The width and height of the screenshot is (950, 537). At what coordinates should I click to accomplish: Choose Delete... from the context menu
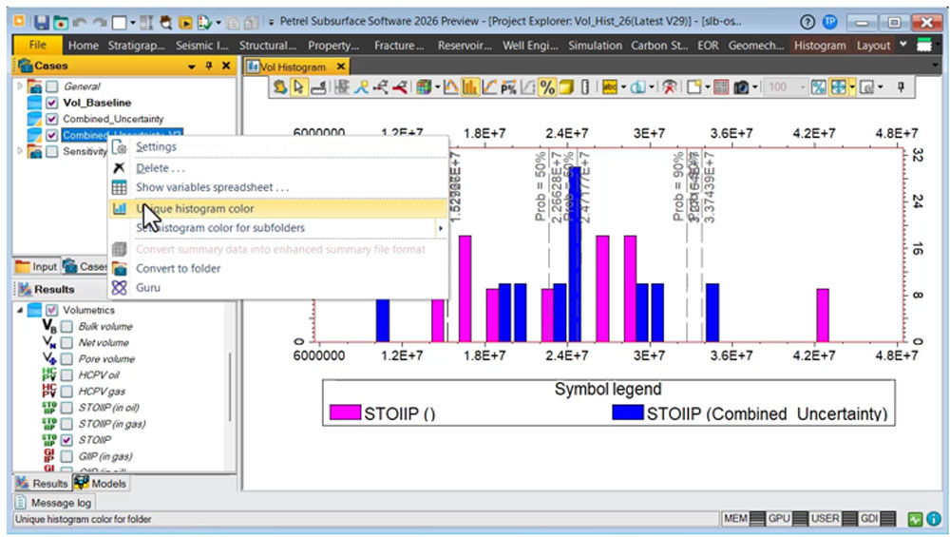[278, 168]
